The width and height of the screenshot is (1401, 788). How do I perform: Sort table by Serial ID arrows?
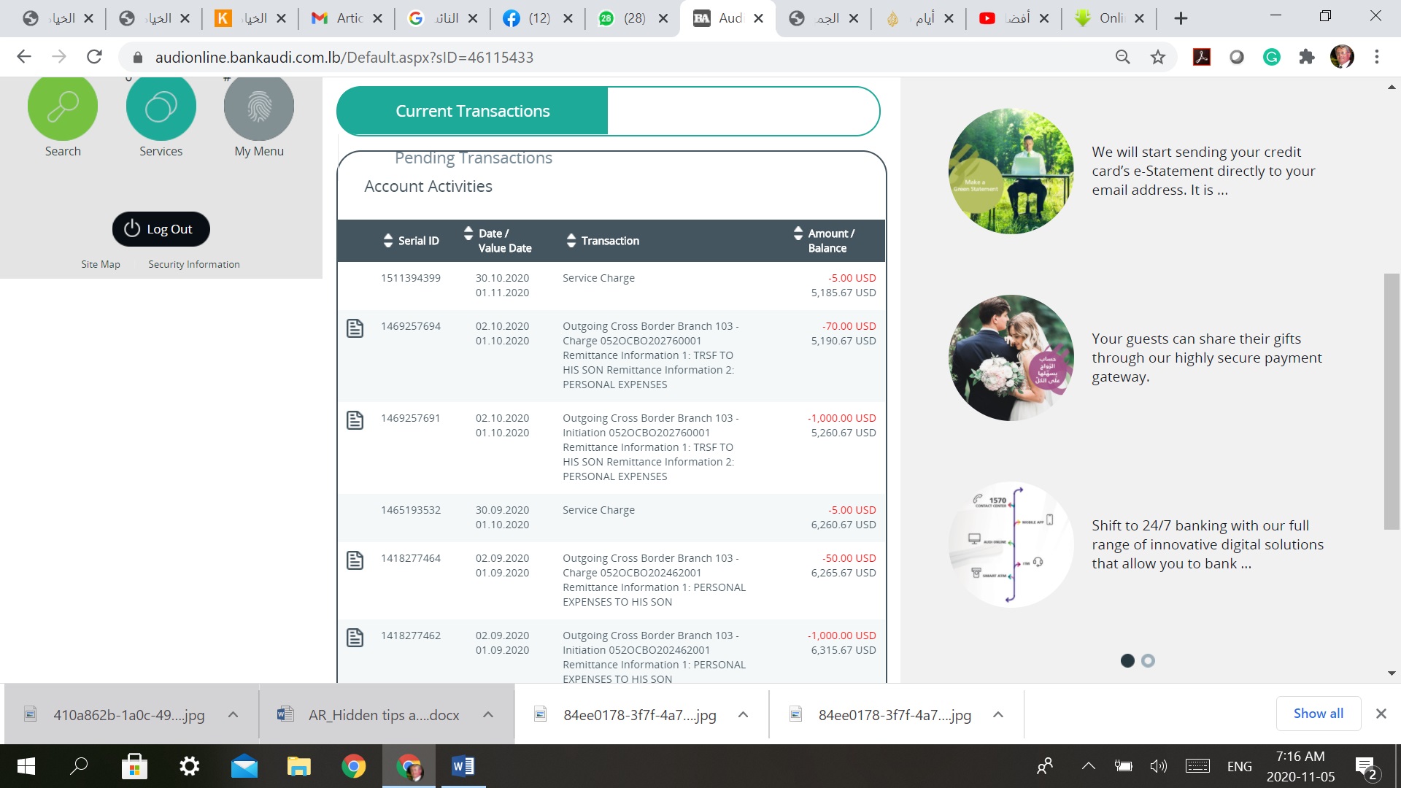(388, 241)
